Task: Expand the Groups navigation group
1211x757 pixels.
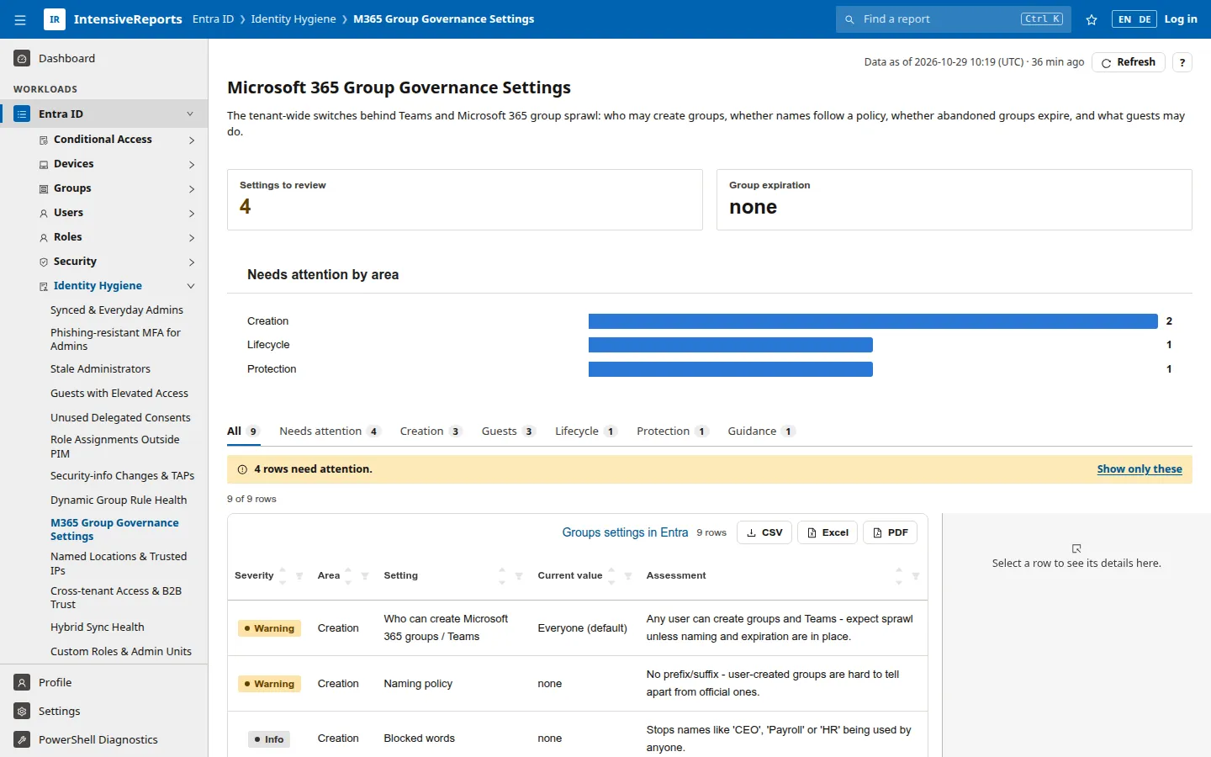Action: click(x=192, y=189)
